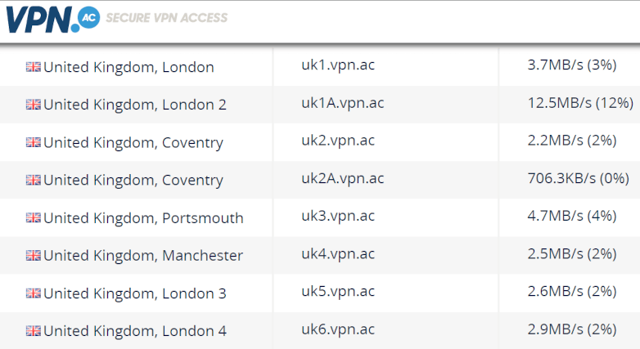
Task: Select United Kingdom, Manchester location text
Action: point(143,256)
